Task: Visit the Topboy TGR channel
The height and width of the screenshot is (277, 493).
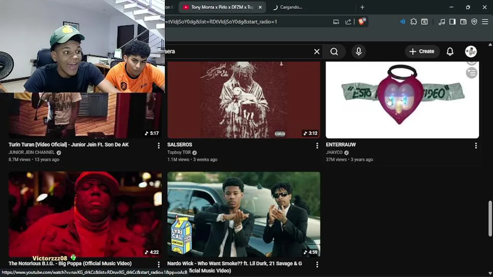Action: [179, 152]
